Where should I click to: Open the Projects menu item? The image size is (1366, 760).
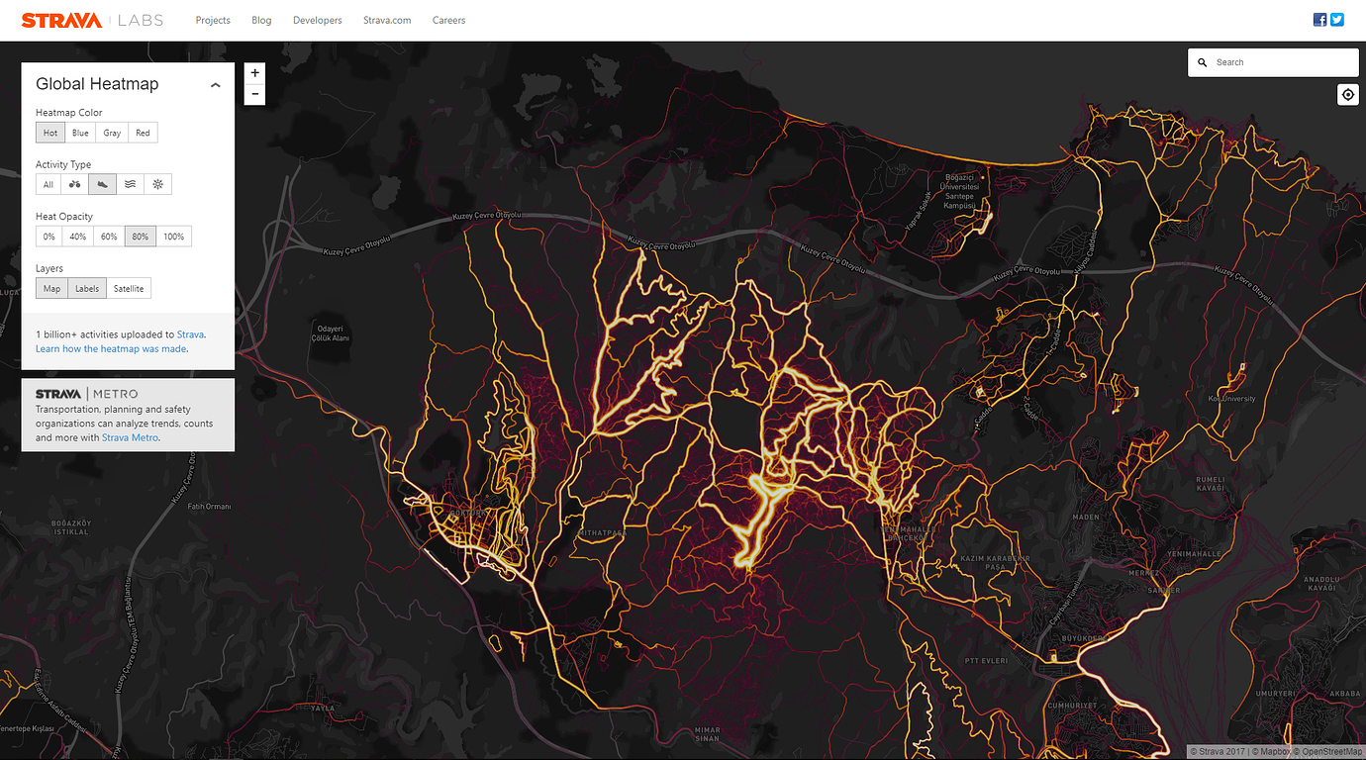pos(213,20)
